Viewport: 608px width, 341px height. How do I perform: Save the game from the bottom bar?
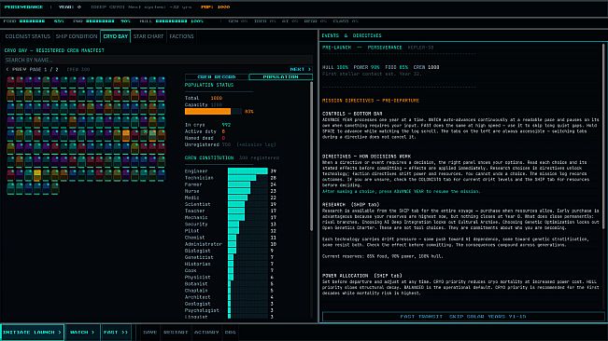coord(149,332)
